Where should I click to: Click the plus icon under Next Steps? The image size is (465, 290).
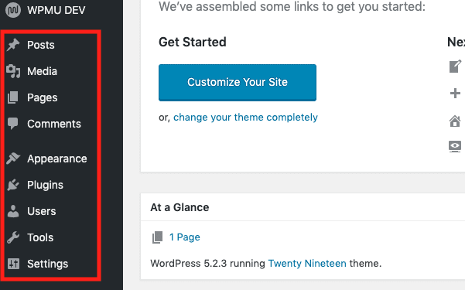(455, 94)
